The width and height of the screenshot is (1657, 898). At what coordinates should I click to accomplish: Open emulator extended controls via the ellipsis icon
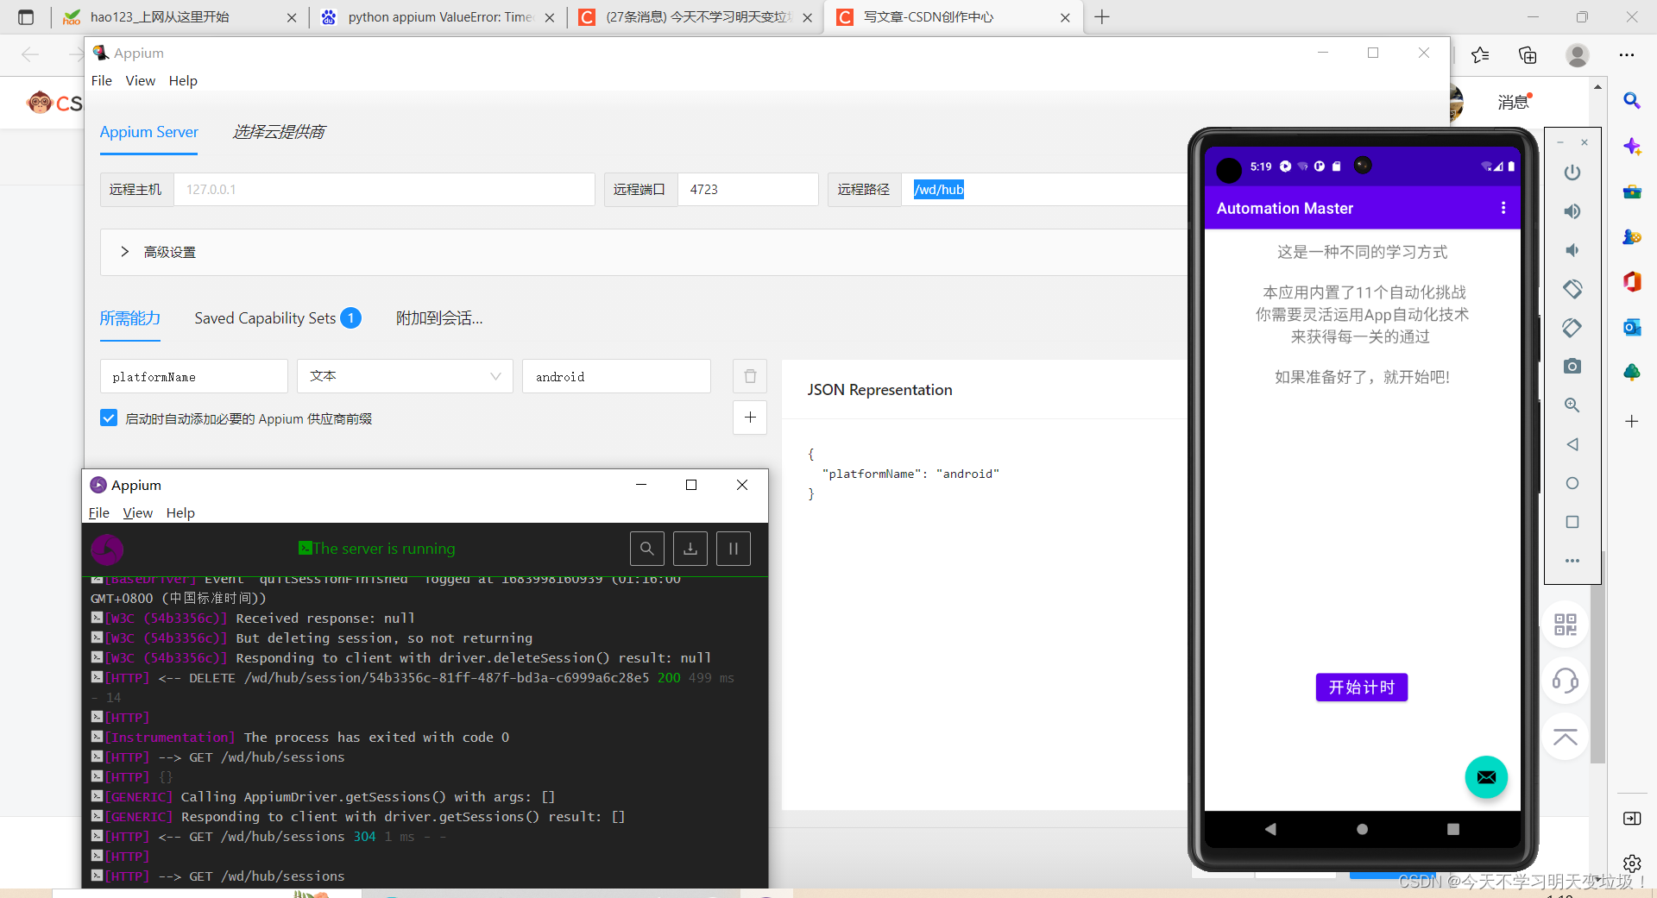(1572, 560)
